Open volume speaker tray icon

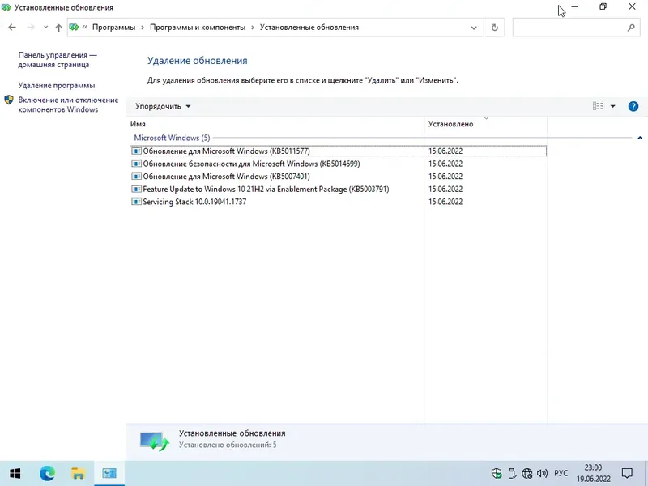pyautogui.click(x=542, y=474)
